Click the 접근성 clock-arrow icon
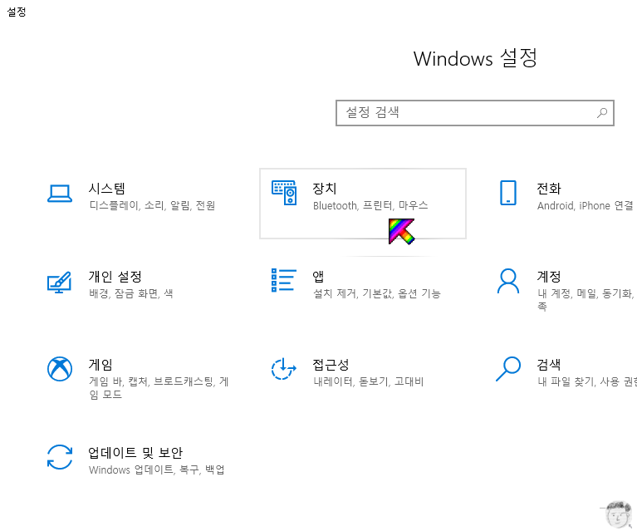Viewport: 637px width, 531px height. 283,369
